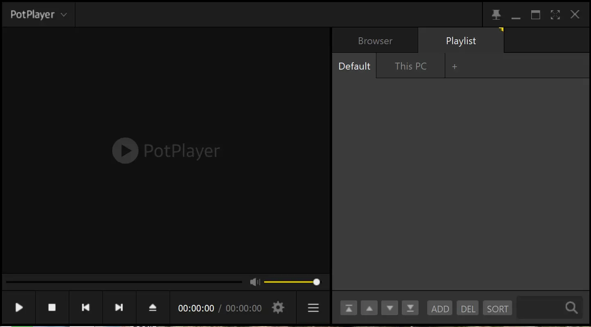This screenshot has height=327, width=591.
Task: Open the control menu via hamburger icon
Action: tap(312, 307)
